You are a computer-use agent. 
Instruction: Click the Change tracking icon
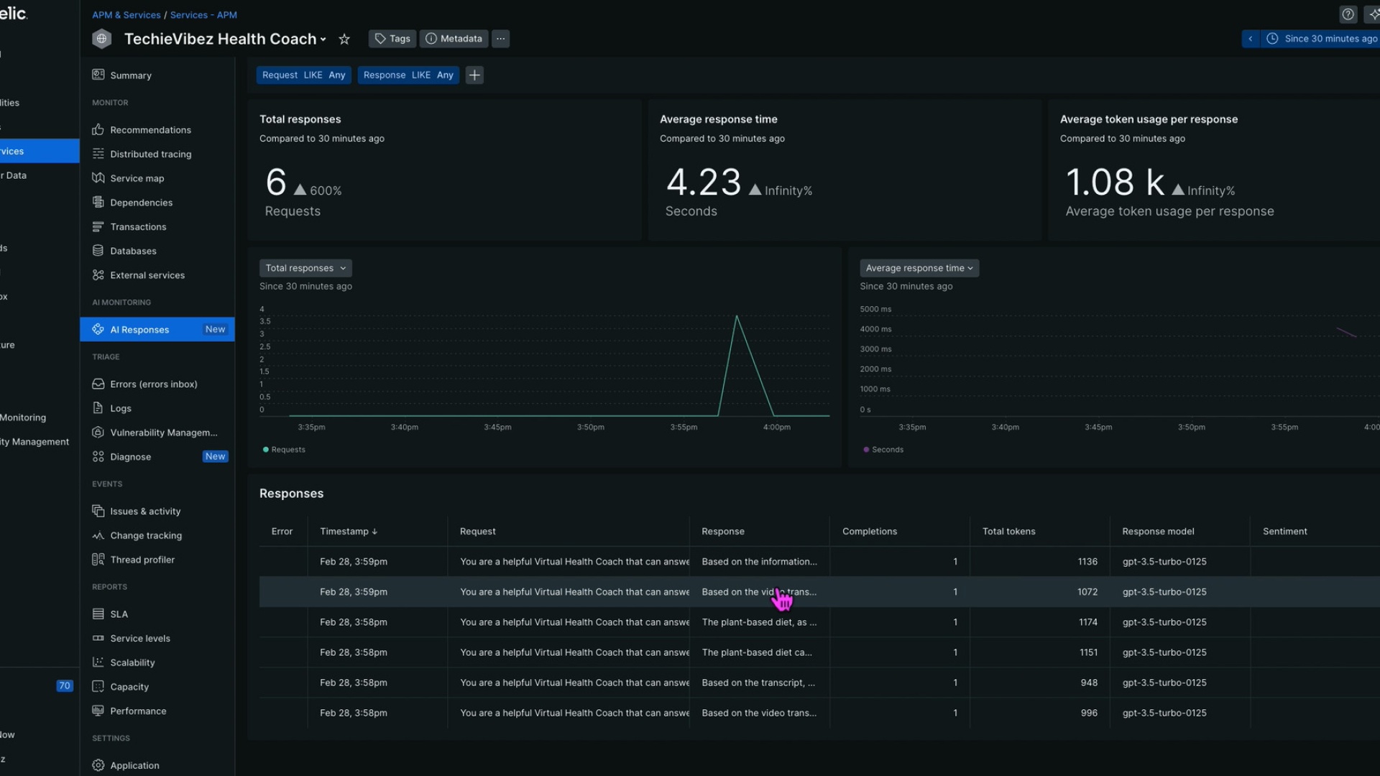[x=98, y=535]
